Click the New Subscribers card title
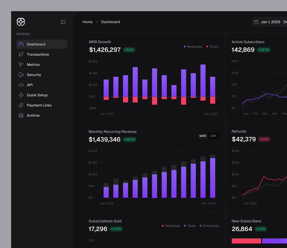 click(x=247, y=221)
